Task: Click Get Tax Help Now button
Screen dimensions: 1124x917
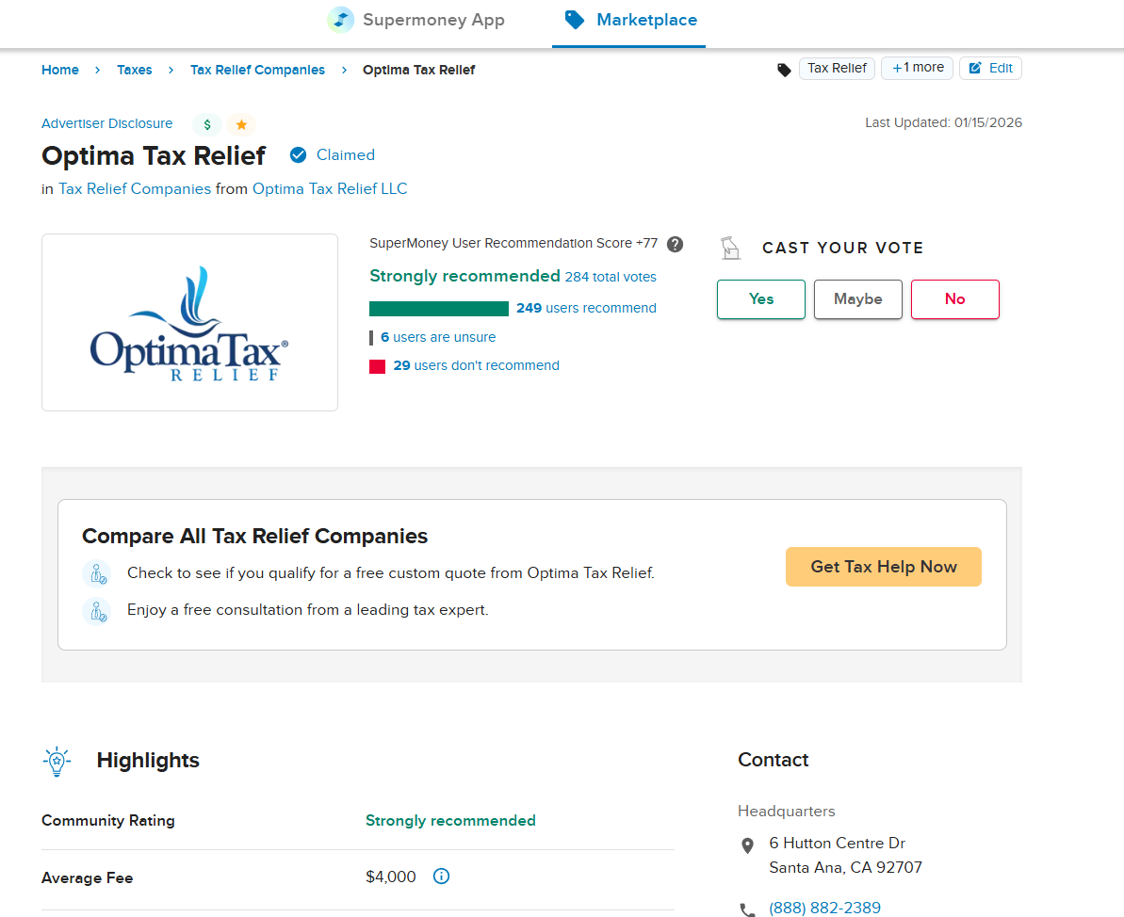Action: click(x=883, y=567)
